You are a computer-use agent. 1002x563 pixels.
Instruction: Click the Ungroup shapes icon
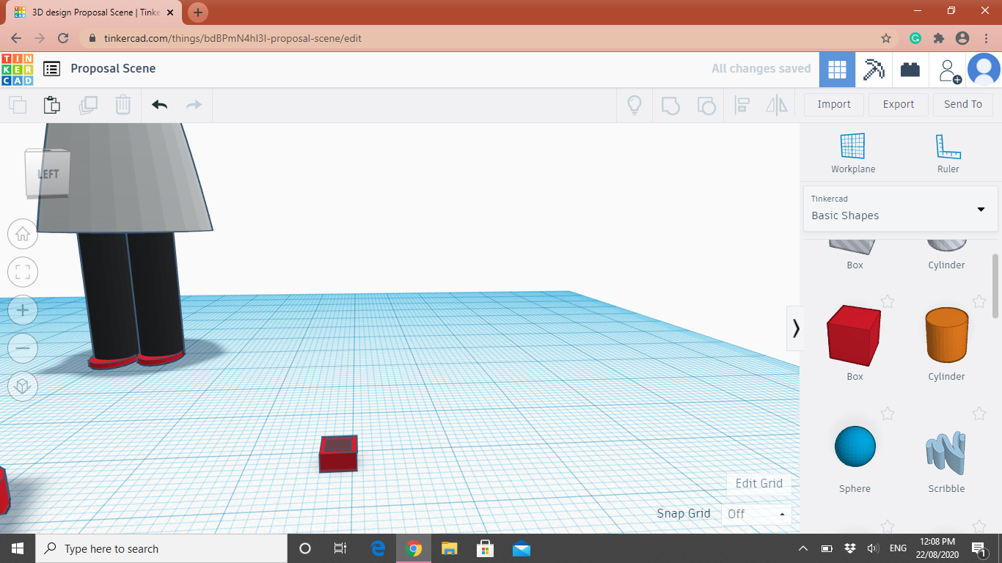[706, 105]
